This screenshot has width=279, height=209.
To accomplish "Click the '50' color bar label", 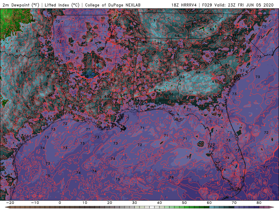I will [184, 203].
